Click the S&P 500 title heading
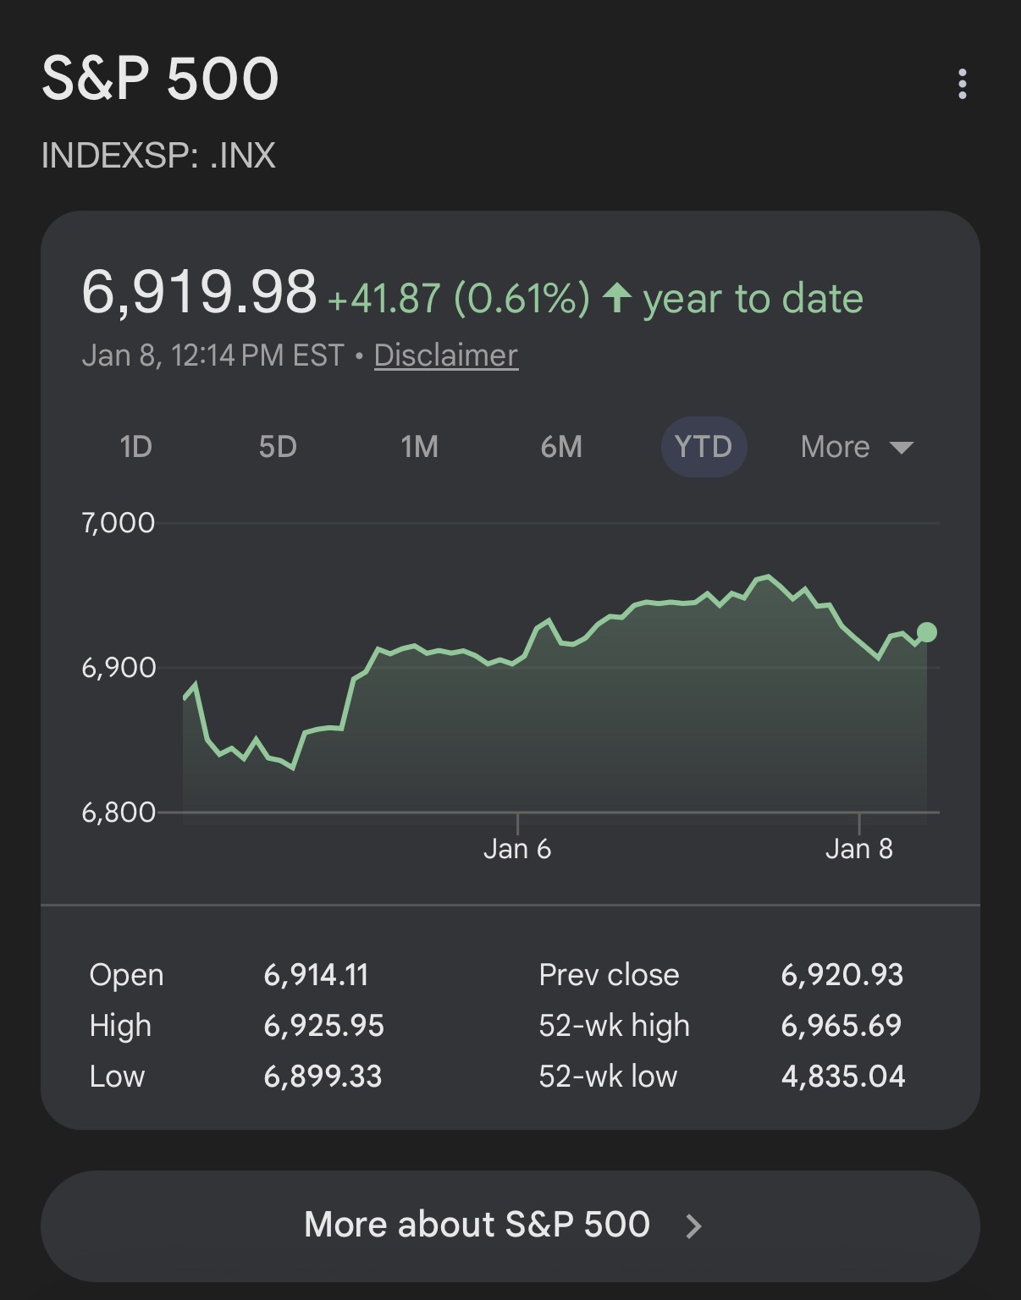1021x1300 pixels. (160, 80)
